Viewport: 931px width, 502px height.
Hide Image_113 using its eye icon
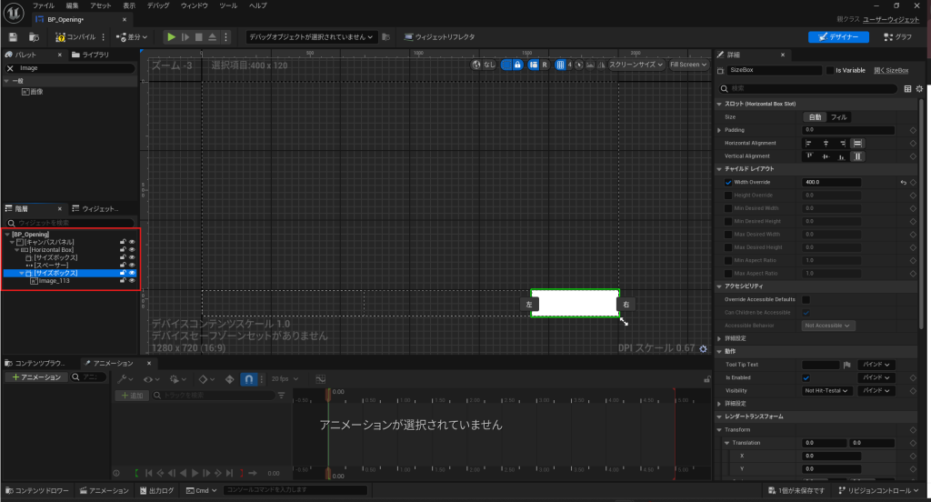pos(132,281)
